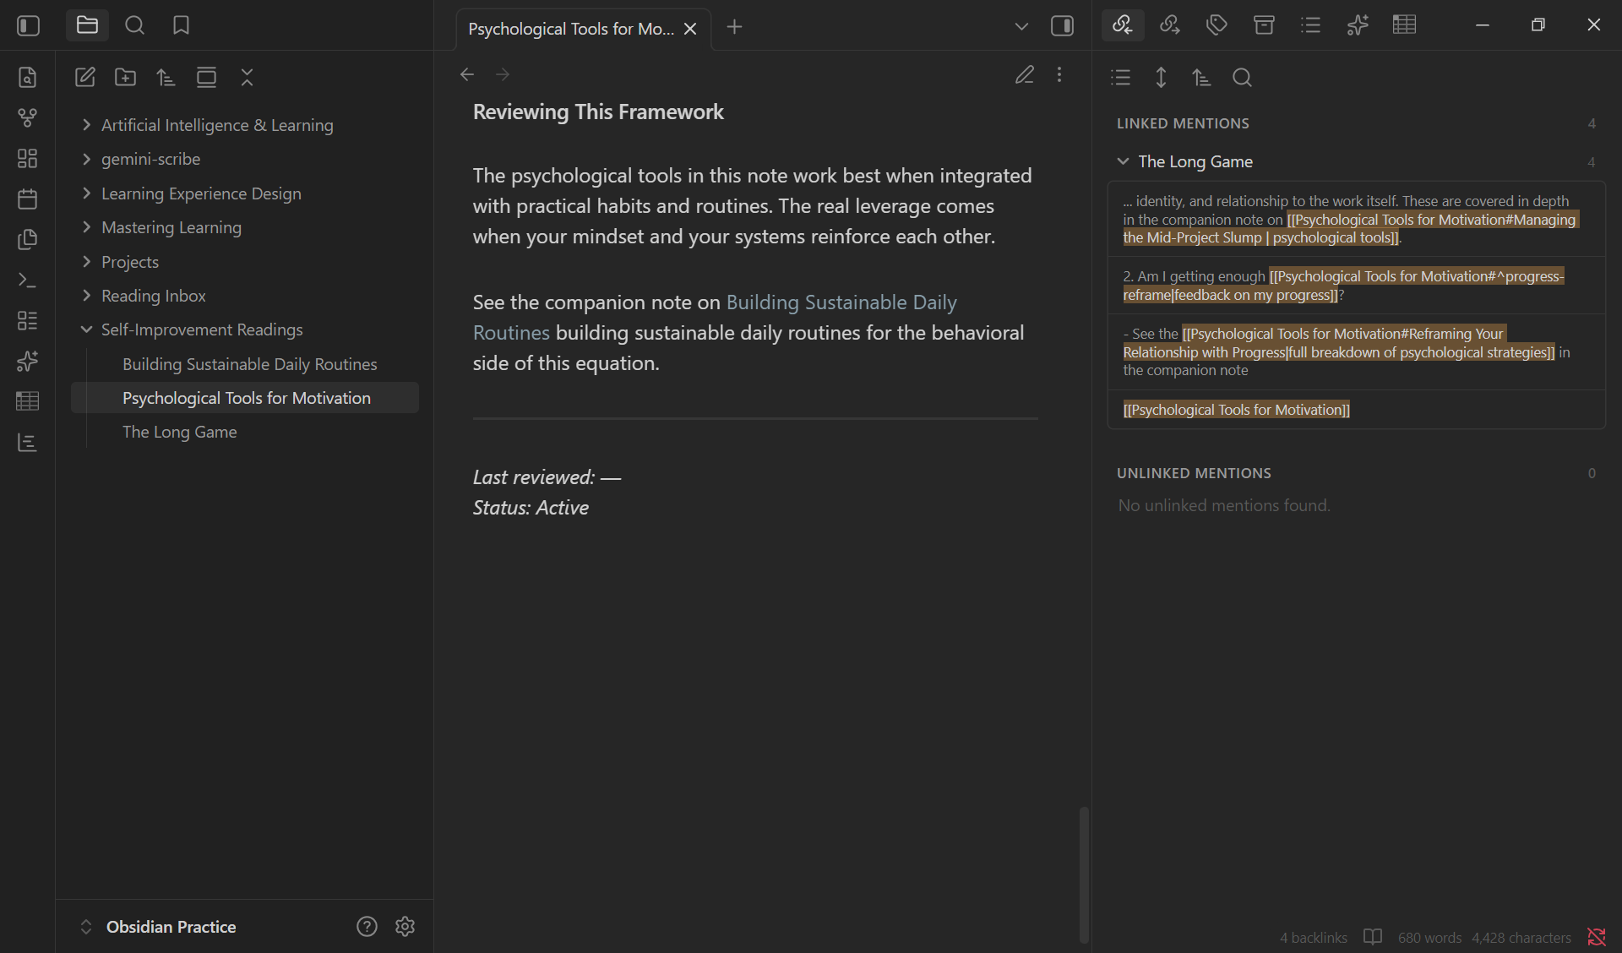This screenshot has width=1622, height=953.
Task: Collapse The Long Game mentions group
Action: [x=1123, y=161]
